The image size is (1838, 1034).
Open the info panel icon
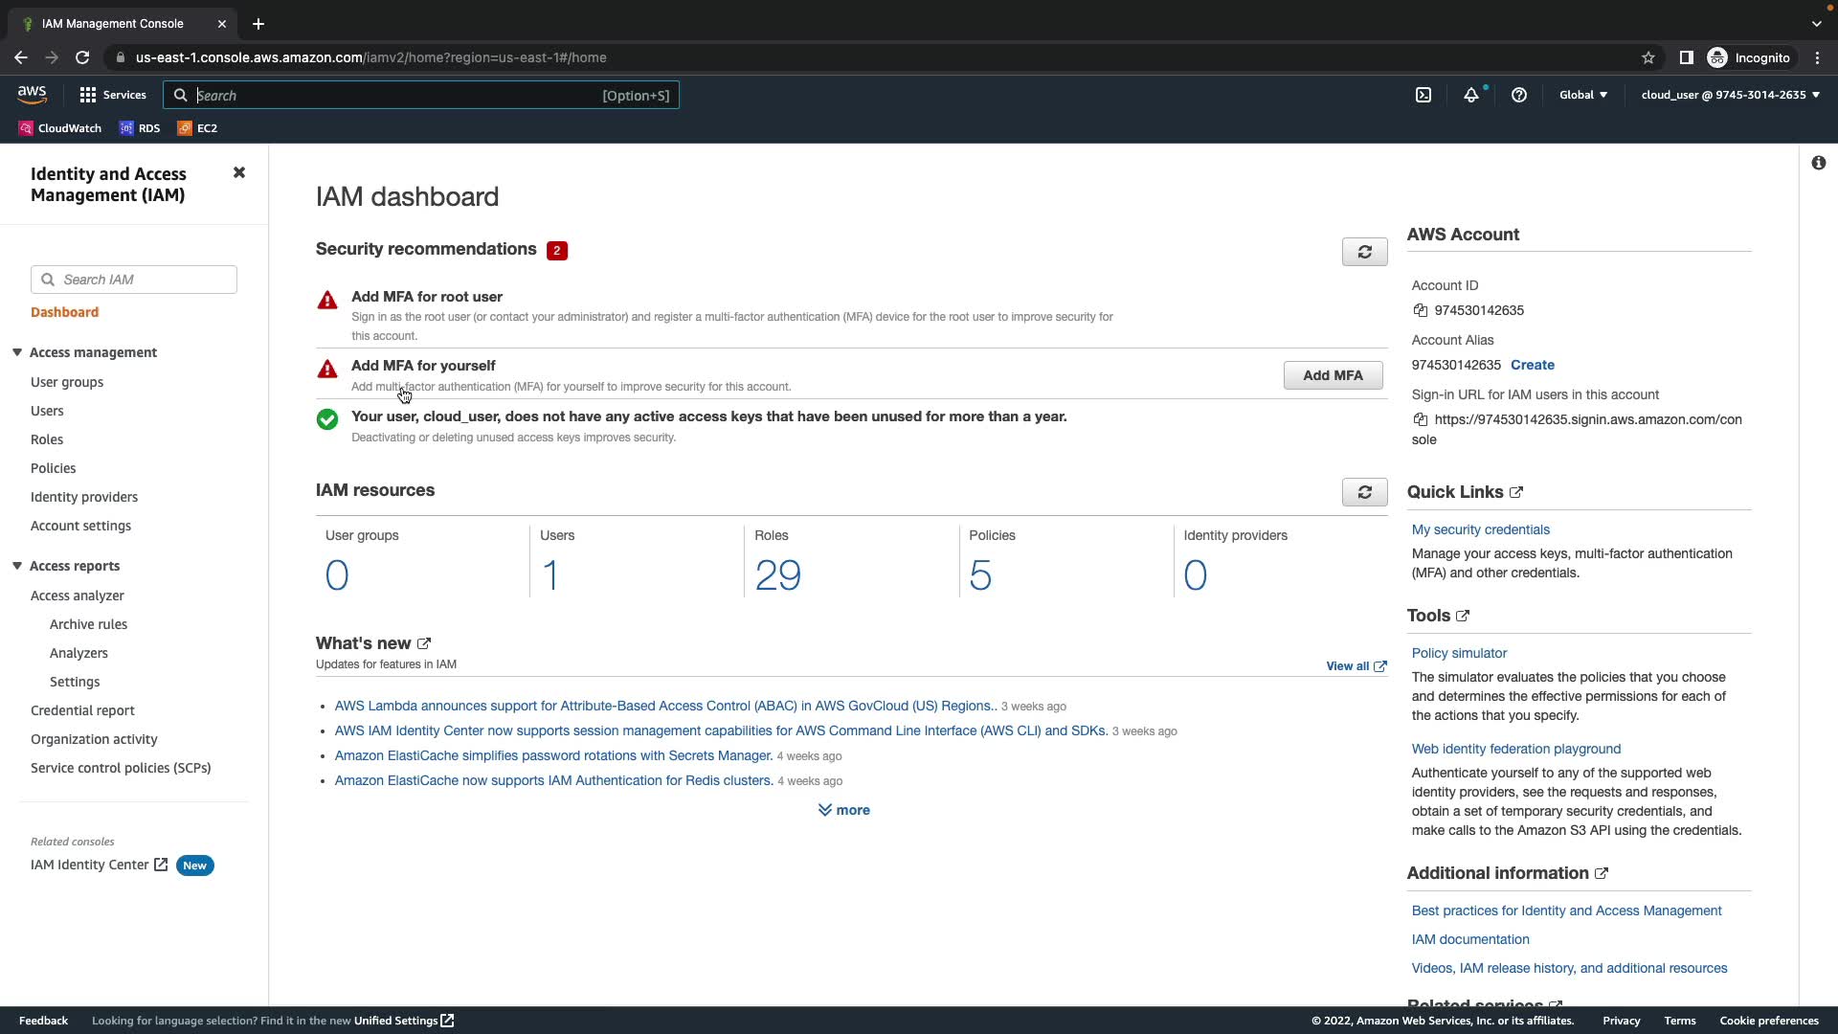1818,163
